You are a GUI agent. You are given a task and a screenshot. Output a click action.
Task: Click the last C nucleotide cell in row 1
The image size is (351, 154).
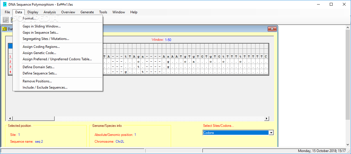266,57
